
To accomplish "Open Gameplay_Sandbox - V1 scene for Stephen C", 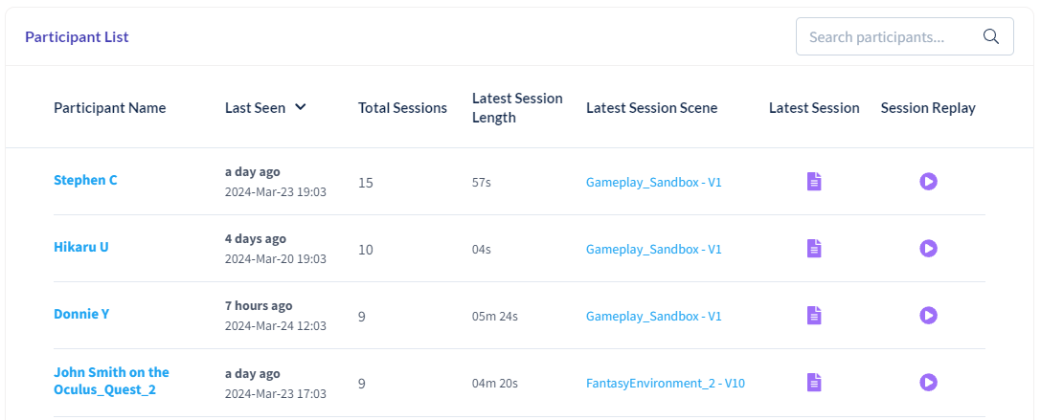I will pyautogui.click(x=653, y=182).
